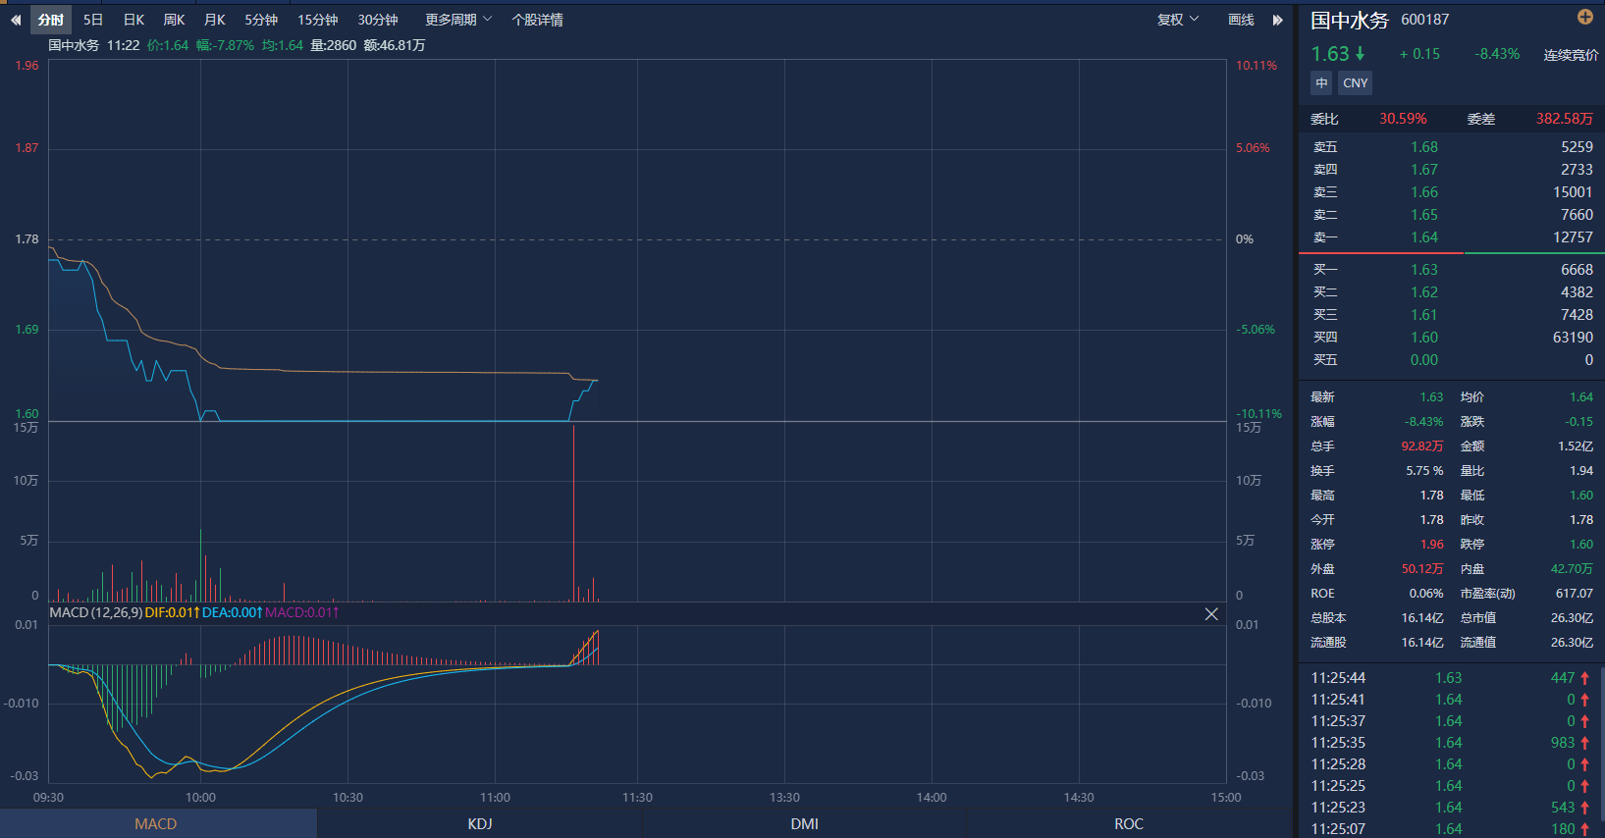1605x838 pixels.
Task: Open the 更多周期 dropdown
Action: click(x=457, y=20)
